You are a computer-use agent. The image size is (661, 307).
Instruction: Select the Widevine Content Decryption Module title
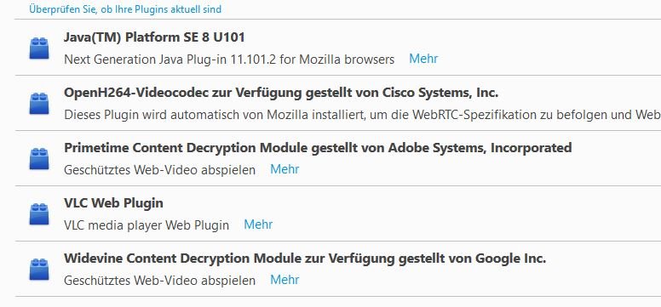click(305, 259)
